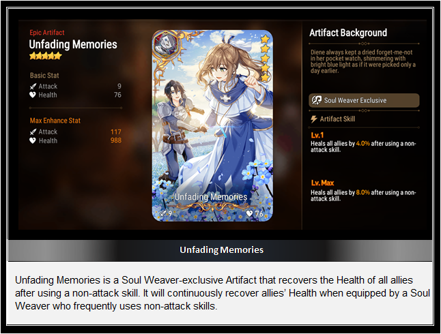Click the heart icon at card bottom
The width and height of the screenshot is (441, 334).
[249, 214]
